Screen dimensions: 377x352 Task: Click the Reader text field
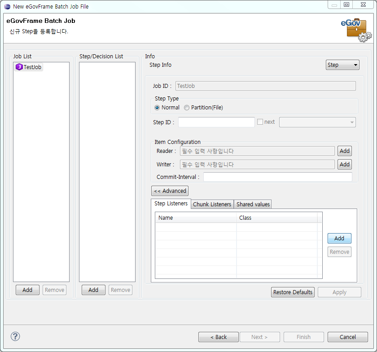click(x=257, y=151)
